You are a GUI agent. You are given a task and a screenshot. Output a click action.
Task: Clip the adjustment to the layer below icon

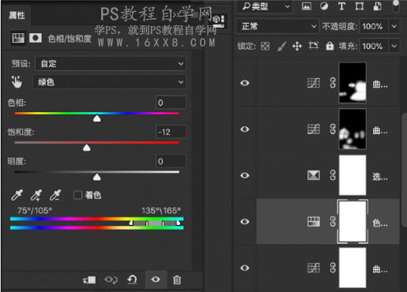[x=89, y=279]
